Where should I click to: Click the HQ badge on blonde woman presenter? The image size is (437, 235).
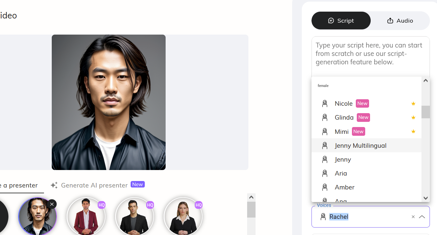point(199,205)
